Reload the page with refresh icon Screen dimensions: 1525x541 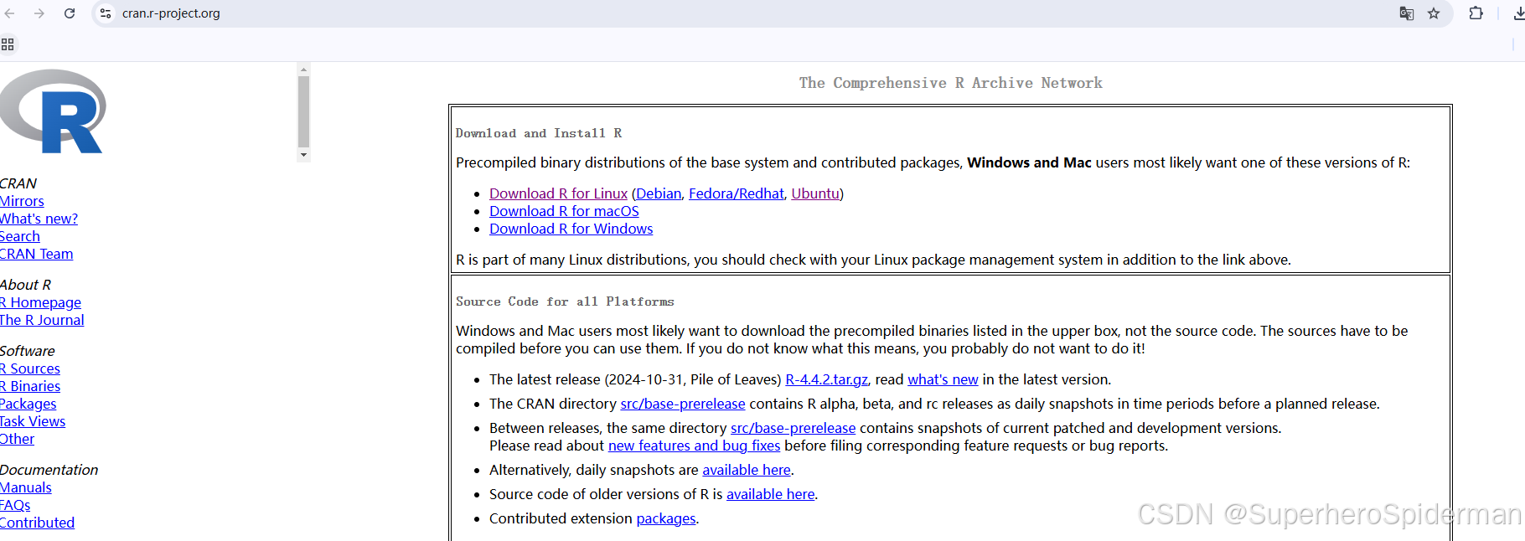70,13
